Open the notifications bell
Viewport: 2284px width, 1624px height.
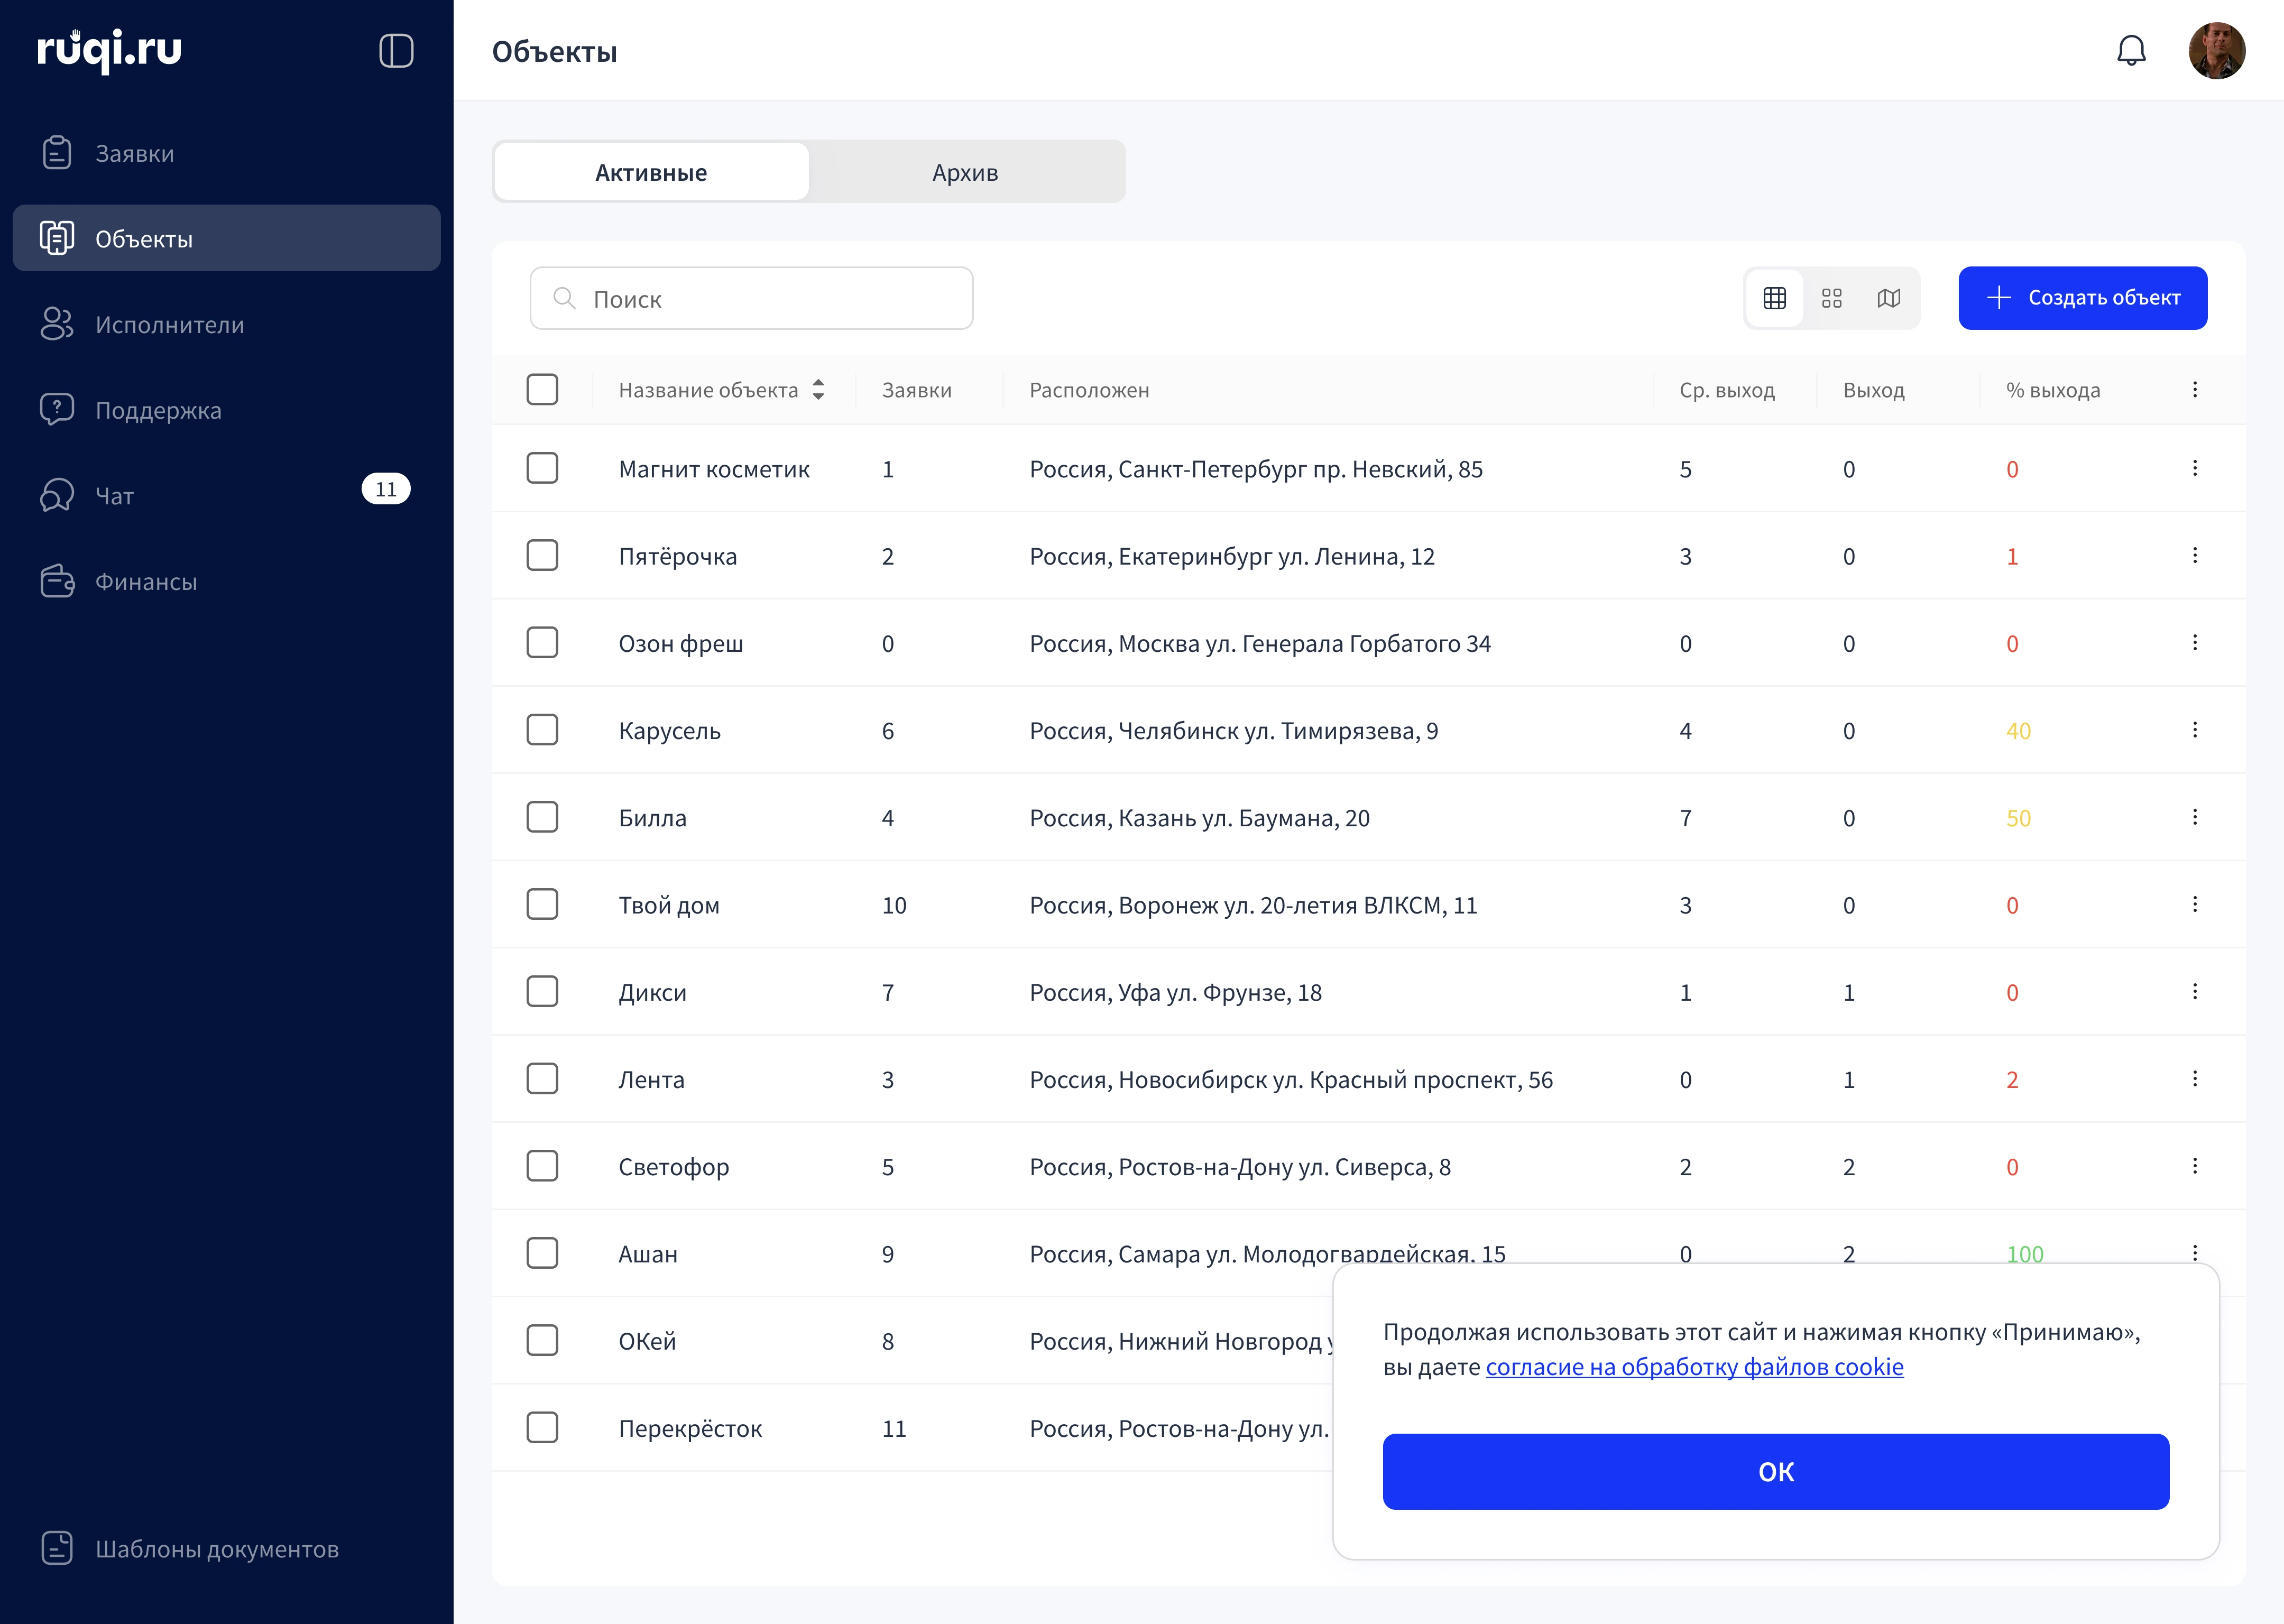[x=2131, y=50]
